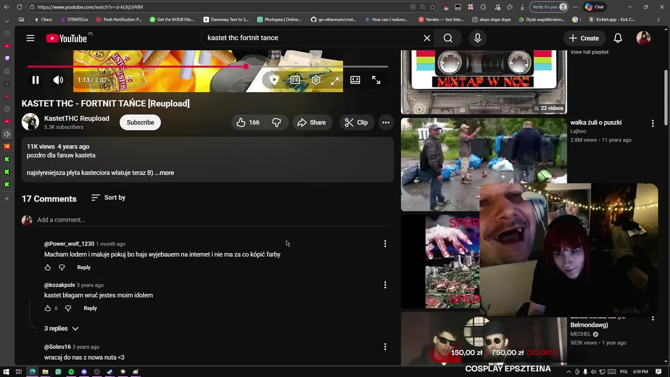670x377 pixels.
Task: Open KastetTHC Reupload channel name
Action: click(x=76, y=118)
